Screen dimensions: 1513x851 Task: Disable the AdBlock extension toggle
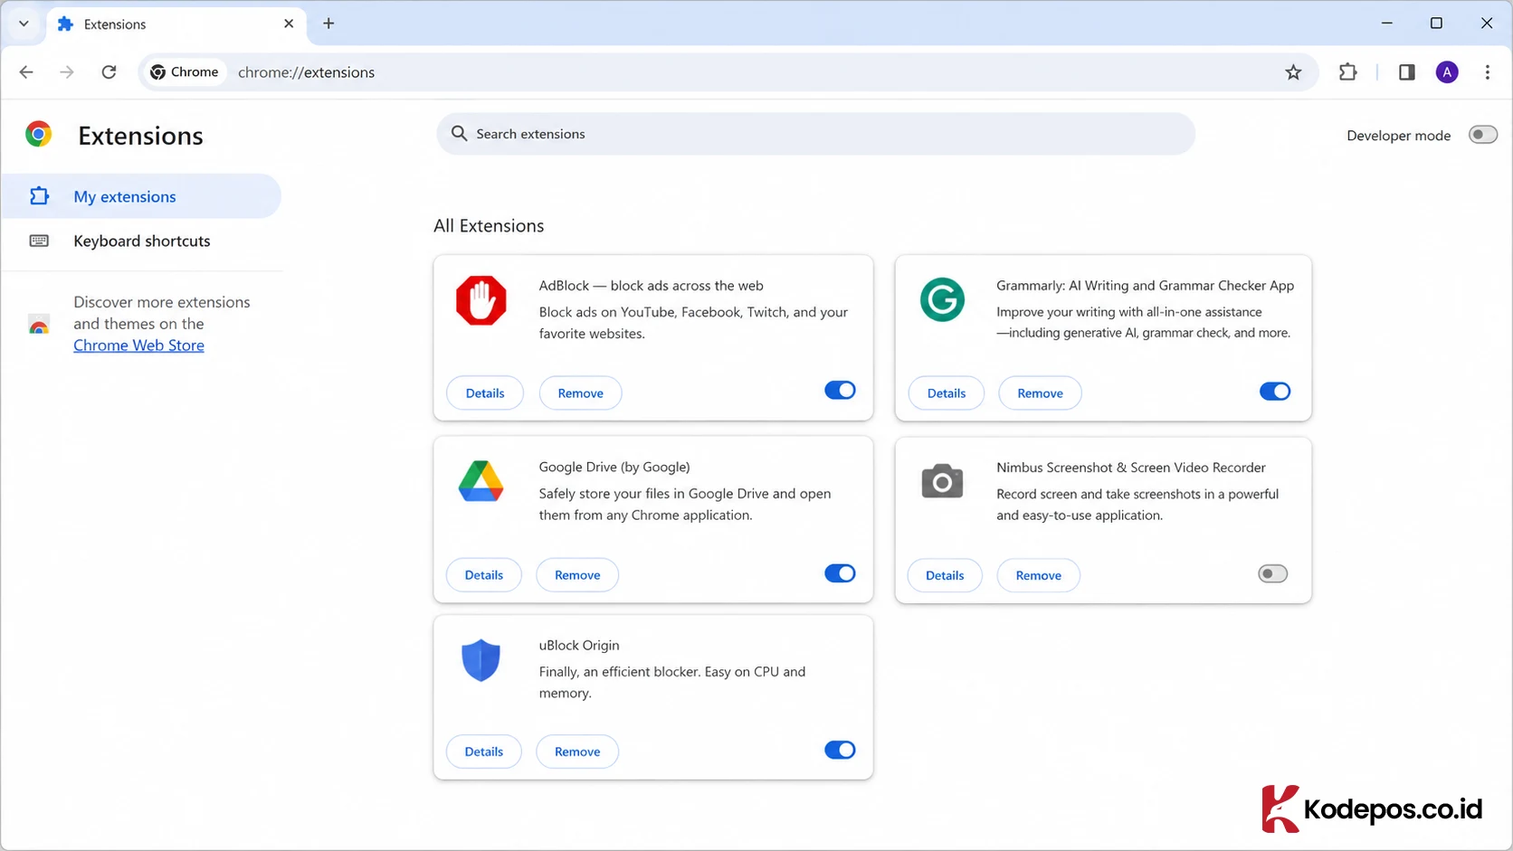[840, 391]
